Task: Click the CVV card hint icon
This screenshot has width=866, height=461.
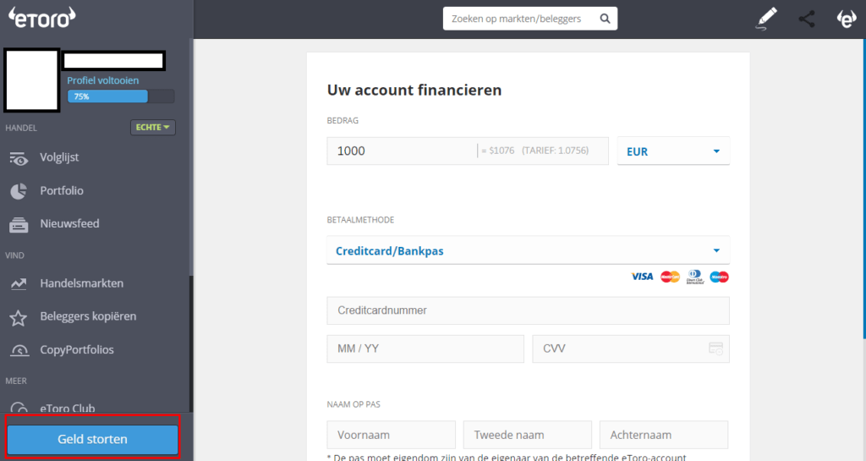Action: pyautogui.click(x=715, y=348)
